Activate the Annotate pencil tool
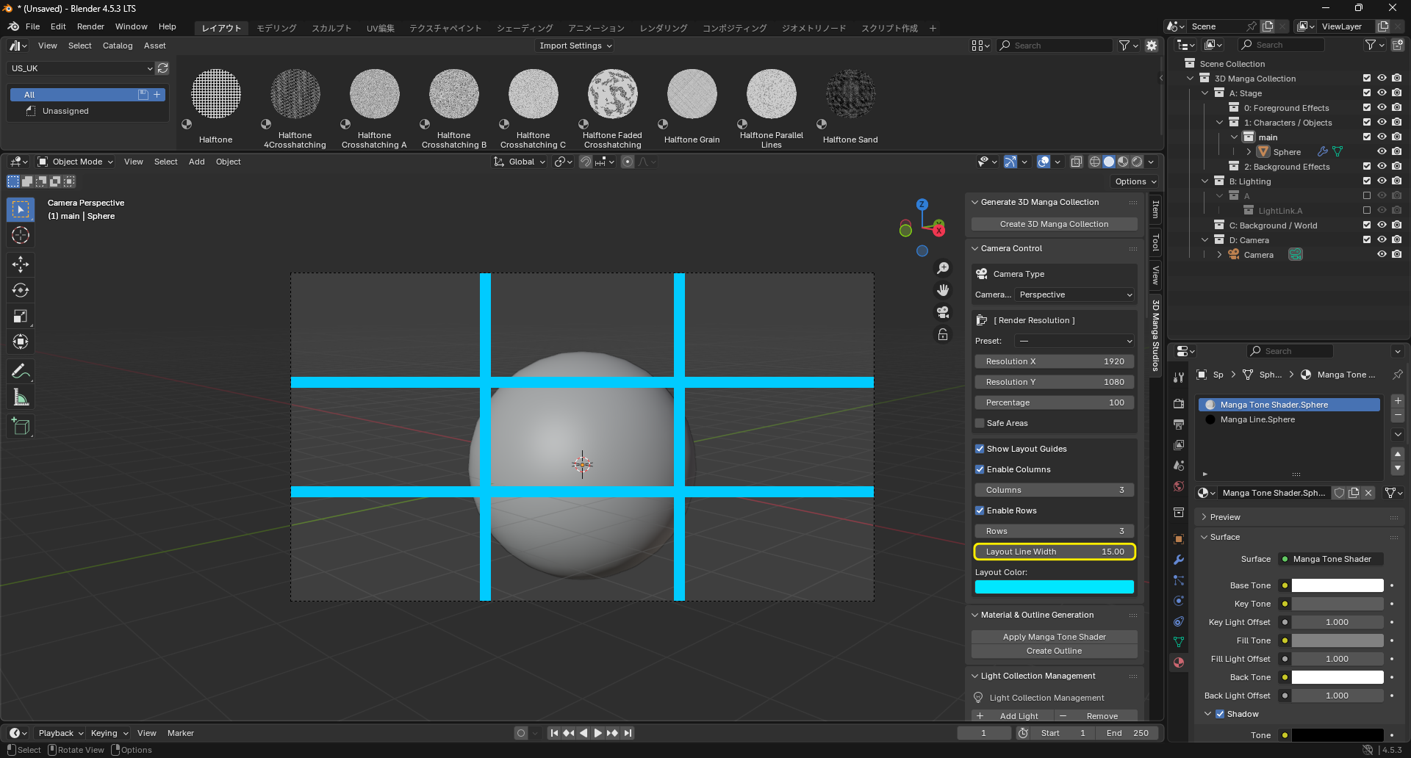Viewport: 1411px width, 758px height. pyautogui.click(x=21, y=372)
